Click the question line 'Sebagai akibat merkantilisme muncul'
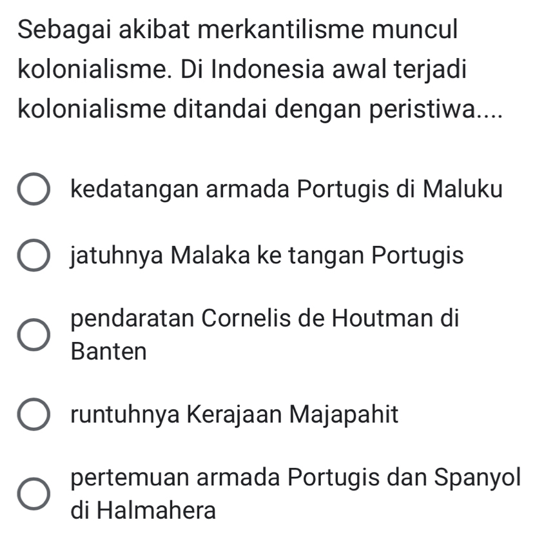This screenshot has width=535, height=533. 237,30
